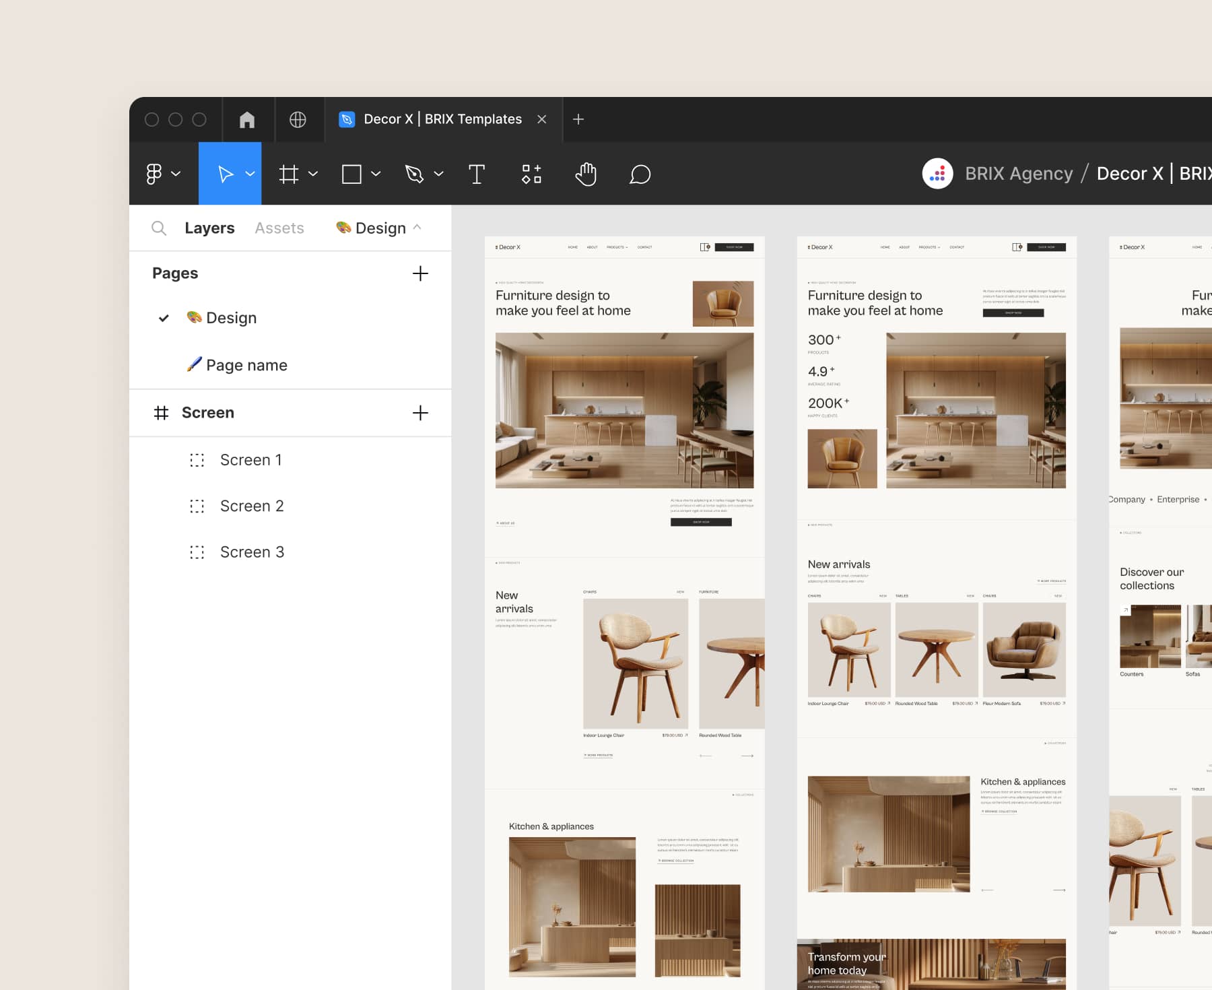Click the Screen 3 frame icon

point(197,552)
